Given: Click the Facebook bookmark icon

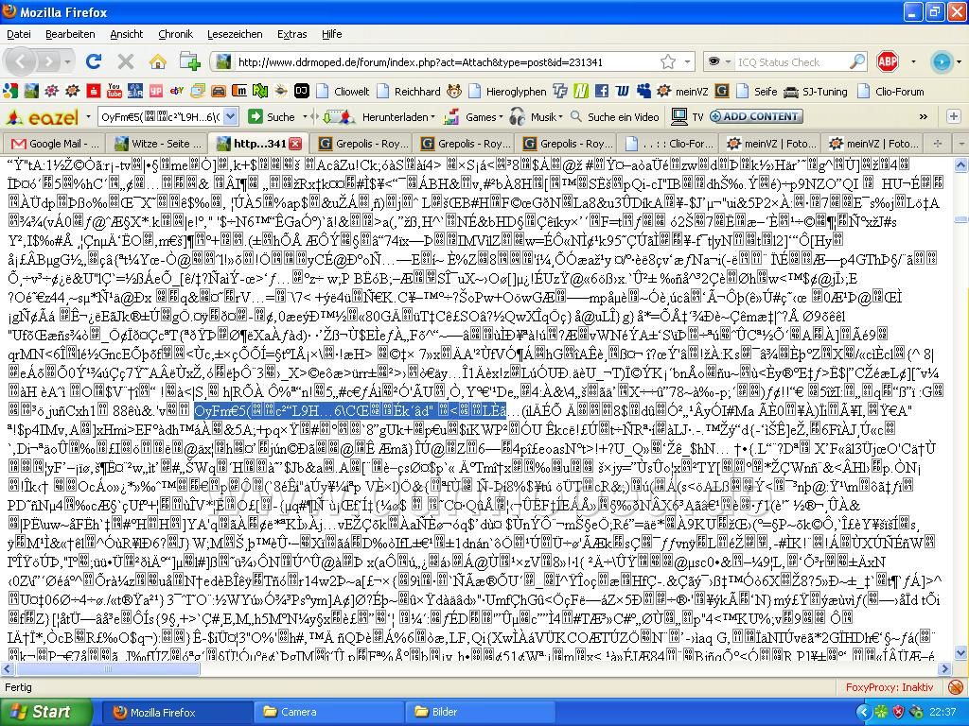Looking at the screenshot, I should click(601, 91).
